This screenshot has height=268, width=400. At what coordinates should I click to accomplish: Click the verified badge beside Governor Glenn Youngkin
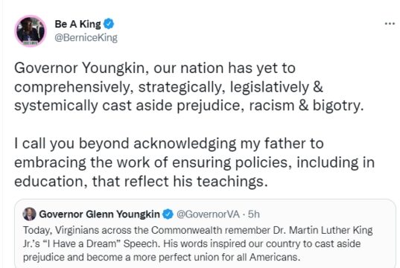point(168,214)
